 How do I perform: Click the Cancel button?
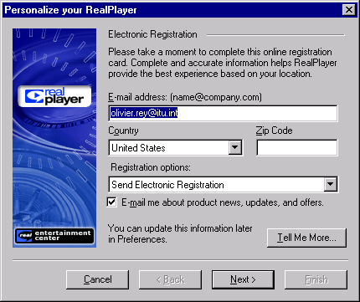click(98, 279)
